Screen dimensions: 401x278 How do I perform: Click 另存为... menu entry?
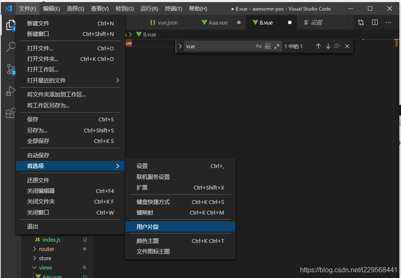coord(70,130)
